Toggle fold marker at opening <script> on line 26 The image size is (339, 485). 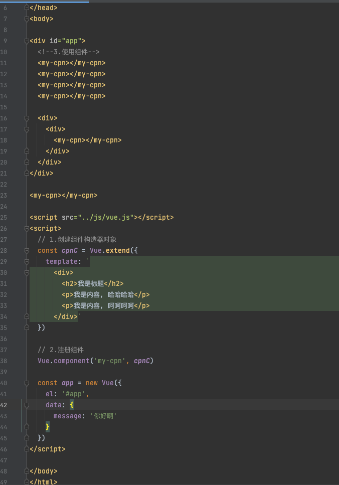pos(27,229)
